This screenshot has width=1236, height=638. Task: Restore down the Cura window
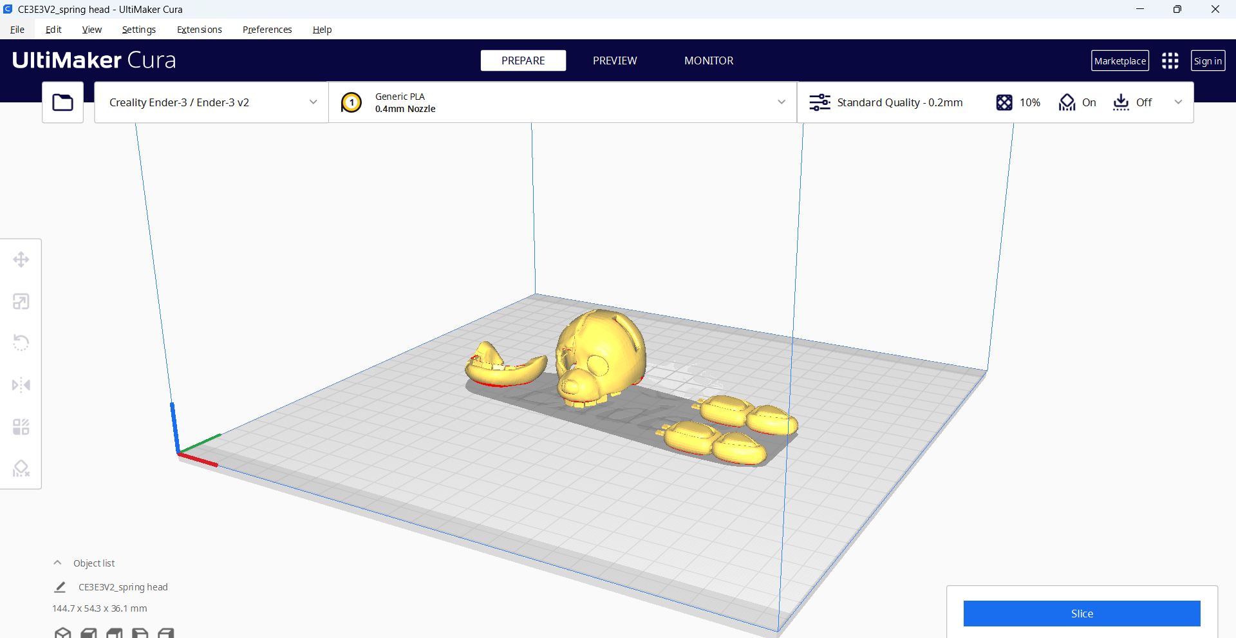[1177, 9]
